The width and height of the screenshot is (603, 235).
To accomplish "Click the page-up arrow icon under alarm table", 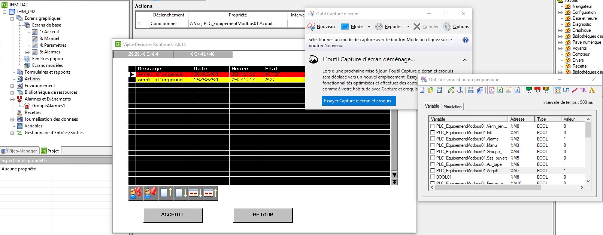I will (x=166, y=193).
